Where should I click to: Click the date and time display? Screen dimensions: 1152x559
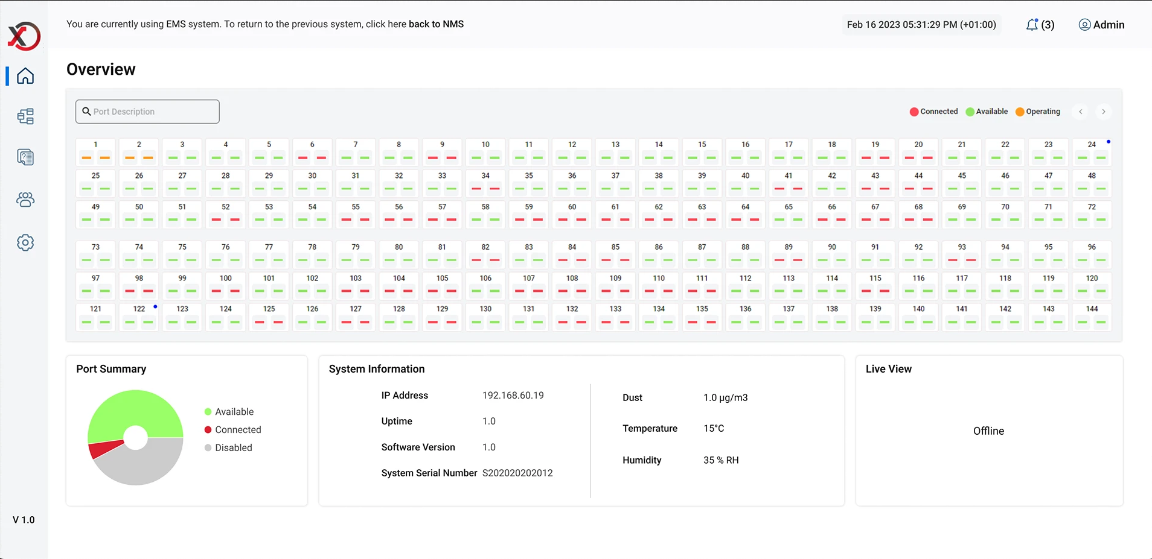[921, 25]
